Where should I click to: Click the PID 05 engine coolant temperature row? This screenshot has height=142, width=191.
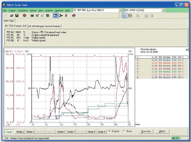[x=33, y=35]
